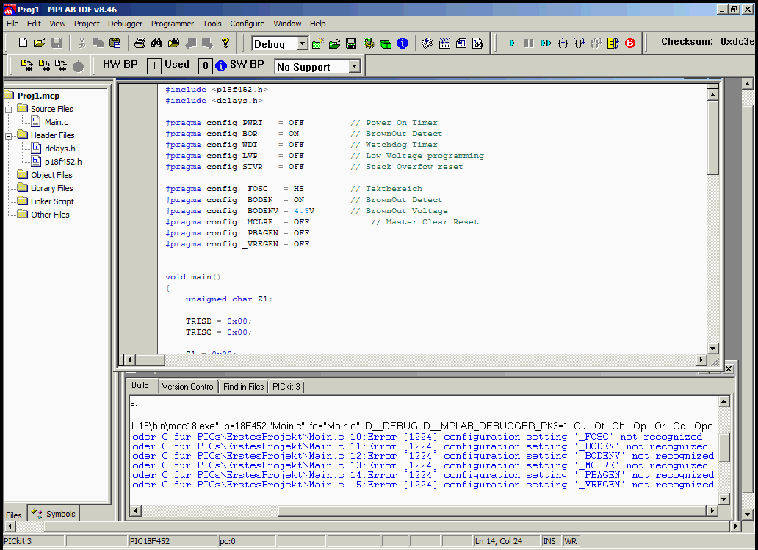Print the file using the printer icon

(x=140, y=43)
